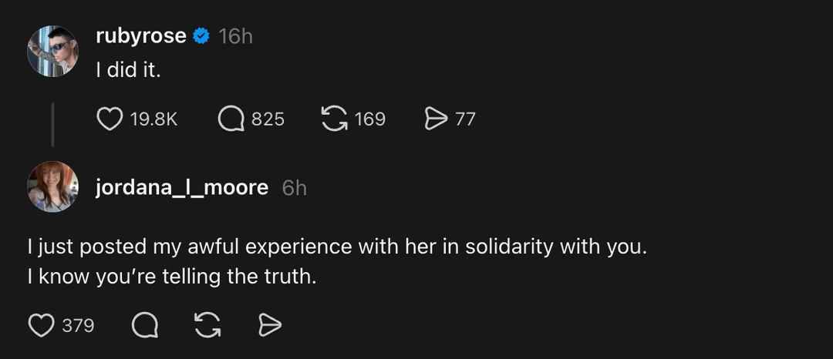Screen dimensions: 833x359
Task: Repost rubyrose's 'I did it.' post
Action: tap(333, 119)
